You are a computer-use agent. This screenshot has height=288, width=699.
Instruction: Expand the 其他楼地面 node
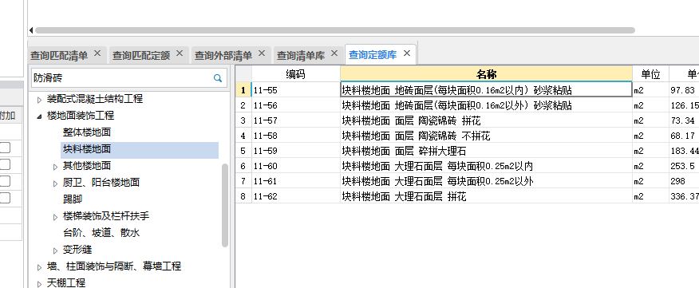coord(55,167)
